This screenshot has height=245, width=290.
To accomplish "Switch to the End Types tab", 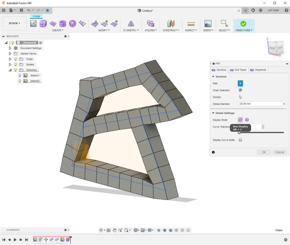I will (x=238, y=70).
